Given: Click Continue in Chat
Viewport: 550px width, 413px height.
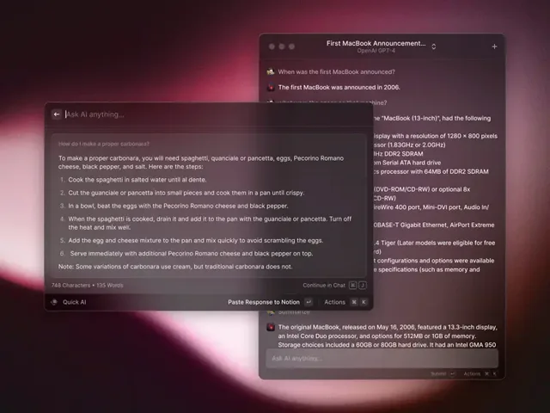Looking at the screenshot, I should pos(324,285).
